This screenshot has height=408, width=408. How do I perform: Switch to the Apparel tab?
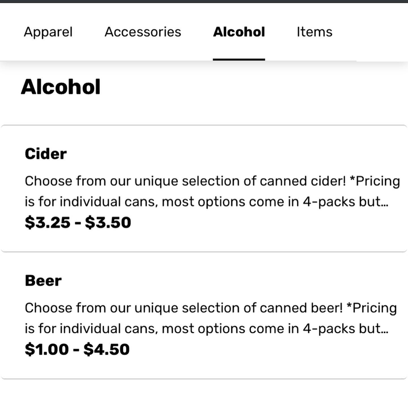[x=48, y=32]
